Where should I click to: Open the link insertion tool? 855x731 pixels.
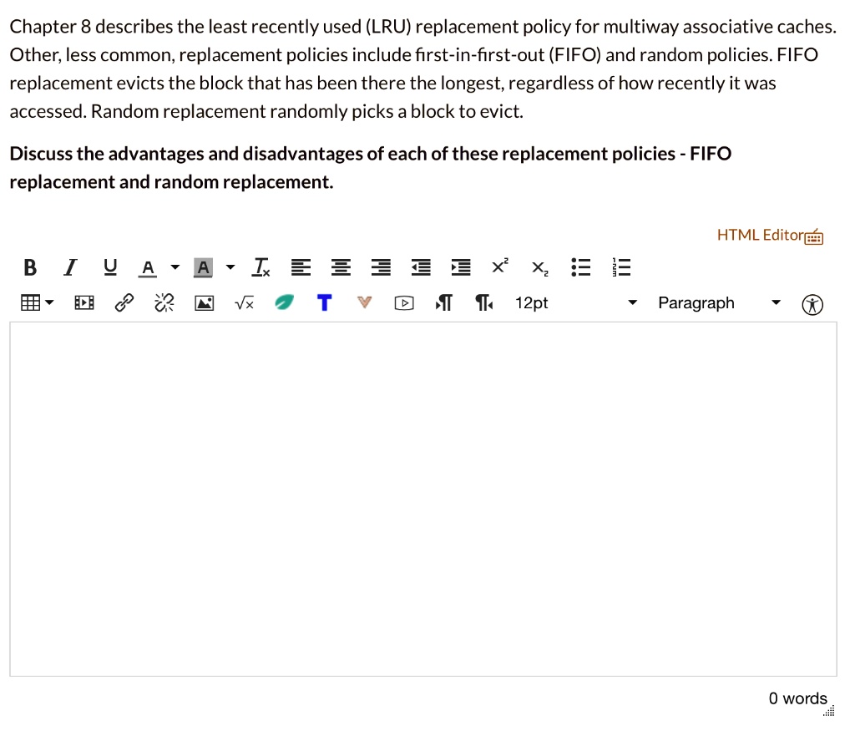(124, 302)
